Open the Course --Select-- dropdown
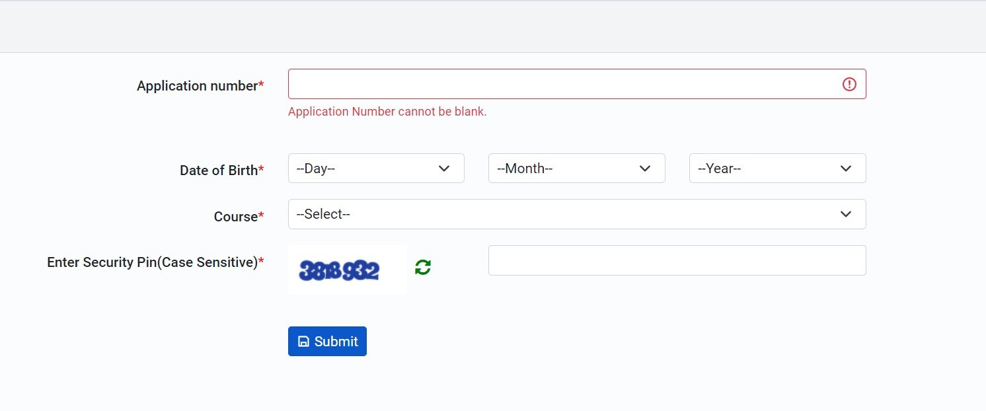 tap(576, 214)
